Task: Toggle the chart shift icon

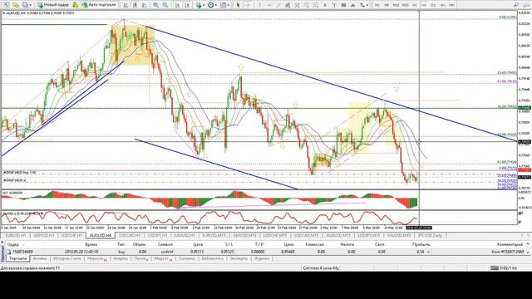Action: pos(186,5)
